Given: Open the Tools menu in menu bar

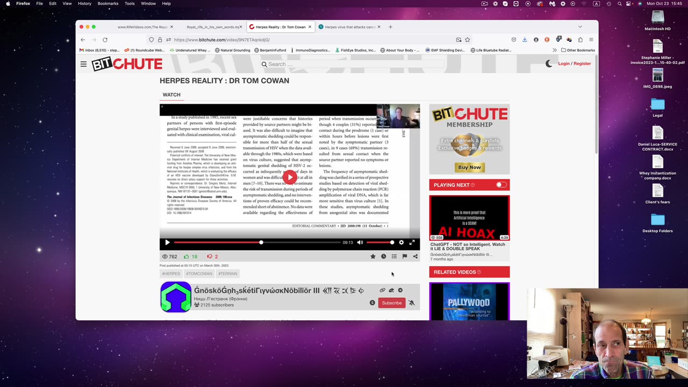Looking at the screenshot, I should click(130, 4).
